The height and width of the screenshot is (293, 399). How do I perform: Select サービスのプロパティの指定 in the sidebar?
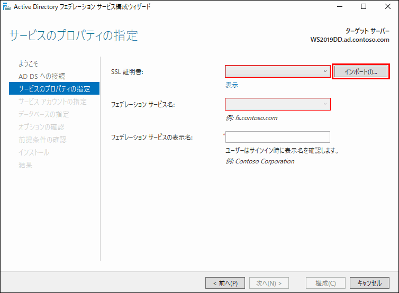(54, 88)
